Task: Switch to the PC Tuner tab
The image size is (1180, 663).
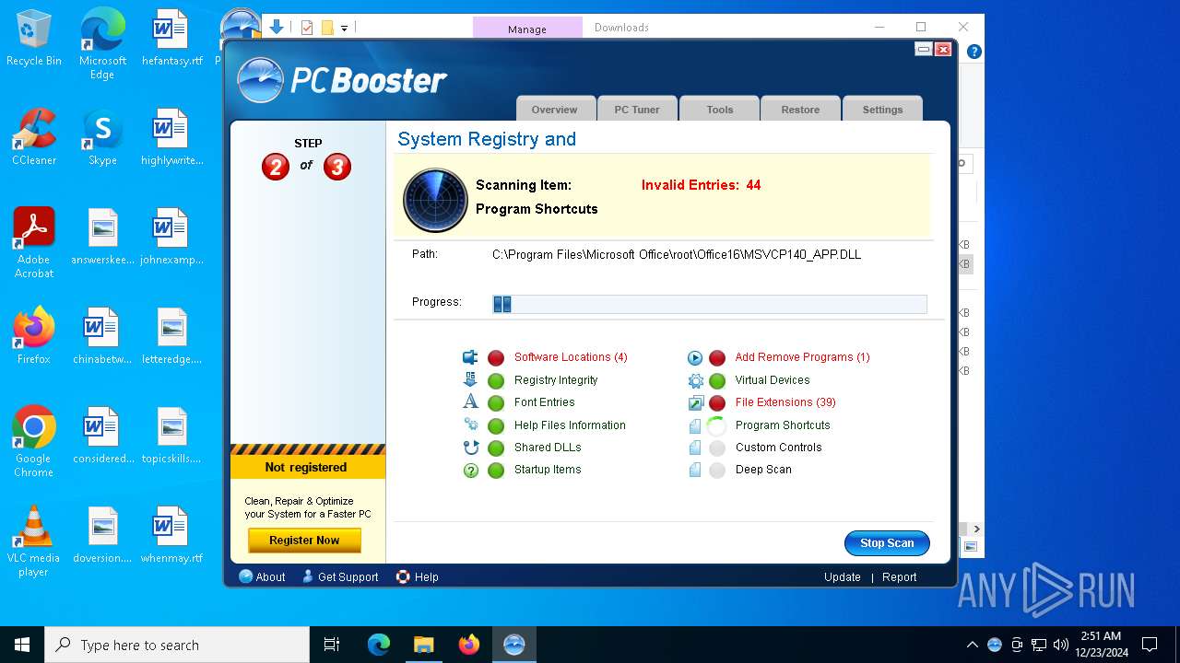Action: point(637,109)
